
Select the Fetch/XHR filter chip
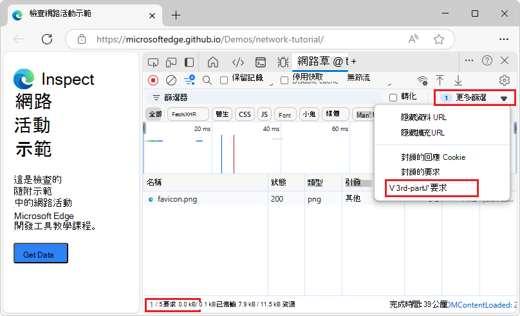[188, 114]
